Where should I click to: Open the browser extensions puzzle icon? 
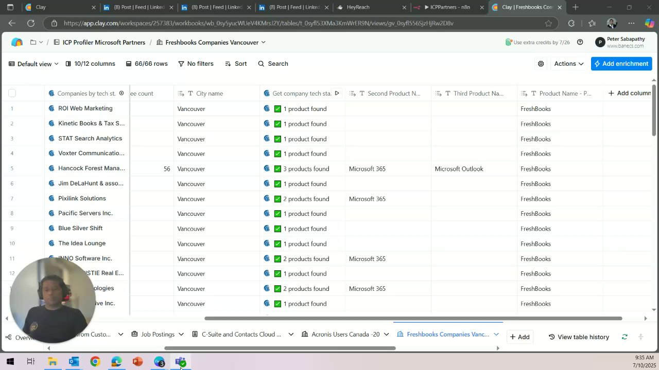click(x=571, y=23)
